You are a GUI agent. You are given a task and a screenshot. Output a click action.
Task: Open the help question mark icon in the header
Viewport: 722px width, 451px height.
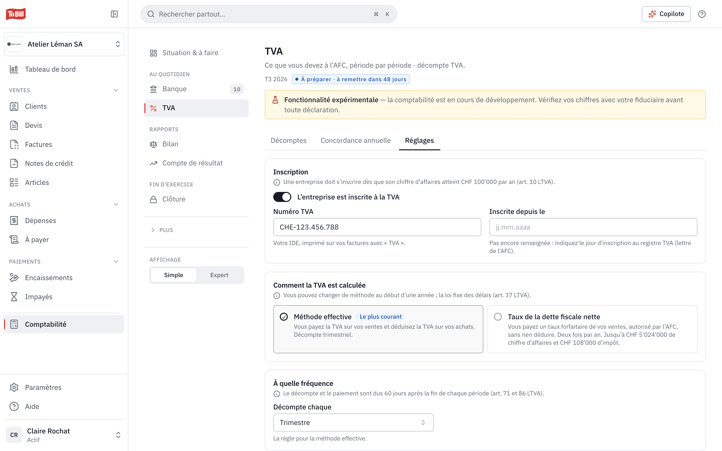pyautogui.click(x=702, y=14)
